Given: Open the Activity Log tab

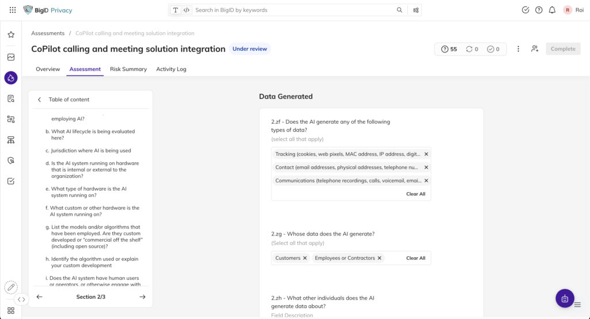Looking at the screenshot, I should click(171, 69).
